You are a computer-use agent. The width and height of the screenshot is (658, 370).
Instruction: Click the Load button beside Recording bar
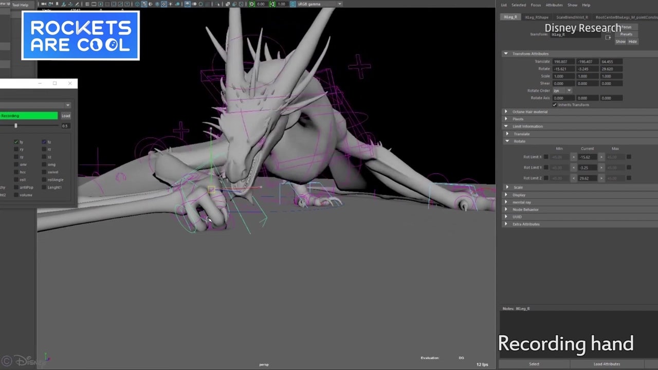pyautogui.click(x=66, y=116)
